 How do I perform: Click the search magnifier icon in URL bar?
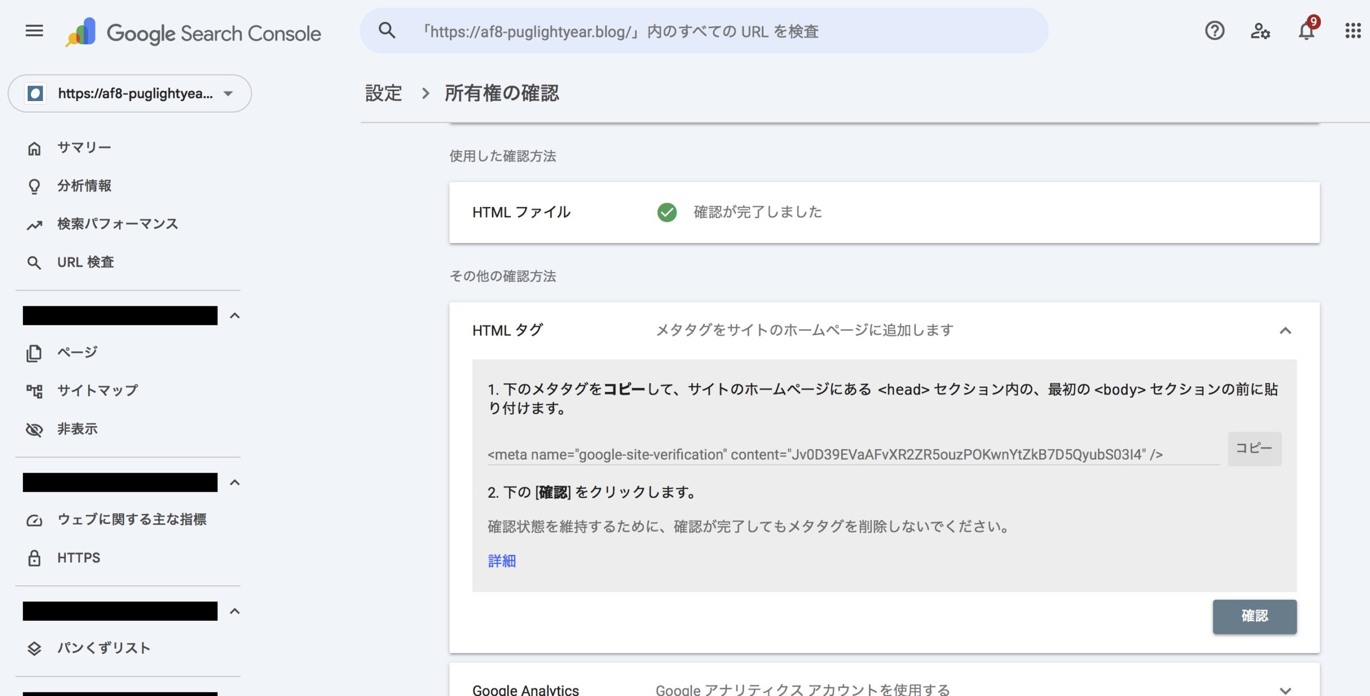click(386, 31)
